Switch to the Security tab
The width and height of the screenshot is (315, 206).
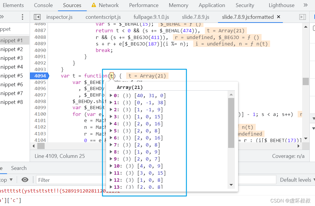pos(245,5)
